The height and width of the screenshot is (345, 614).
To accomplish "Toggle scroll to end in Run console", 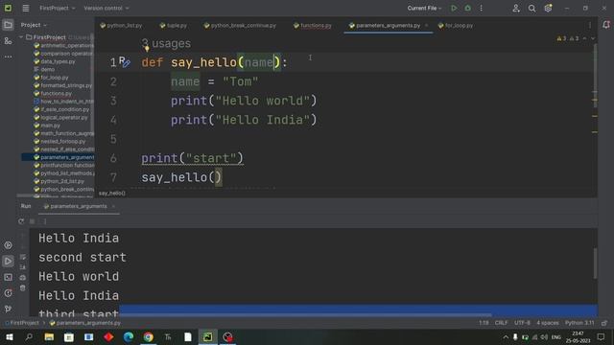I will point(23,266).
